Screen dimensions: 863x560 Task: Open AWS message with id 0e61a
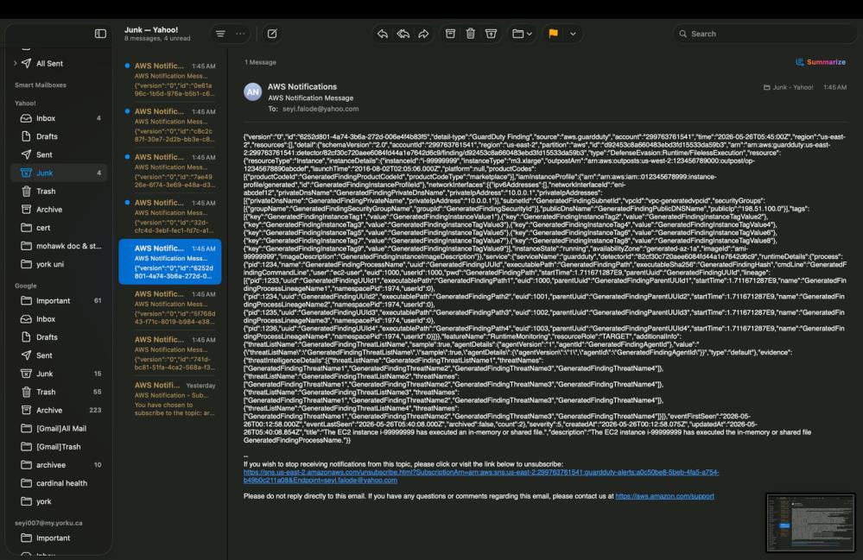170,79
